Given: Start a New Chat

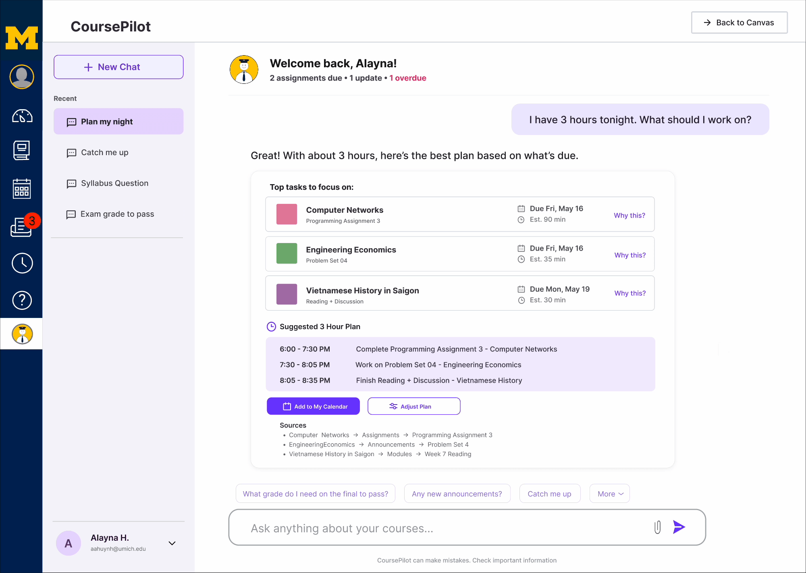Looking at the screenshot, I should [118, 67].
